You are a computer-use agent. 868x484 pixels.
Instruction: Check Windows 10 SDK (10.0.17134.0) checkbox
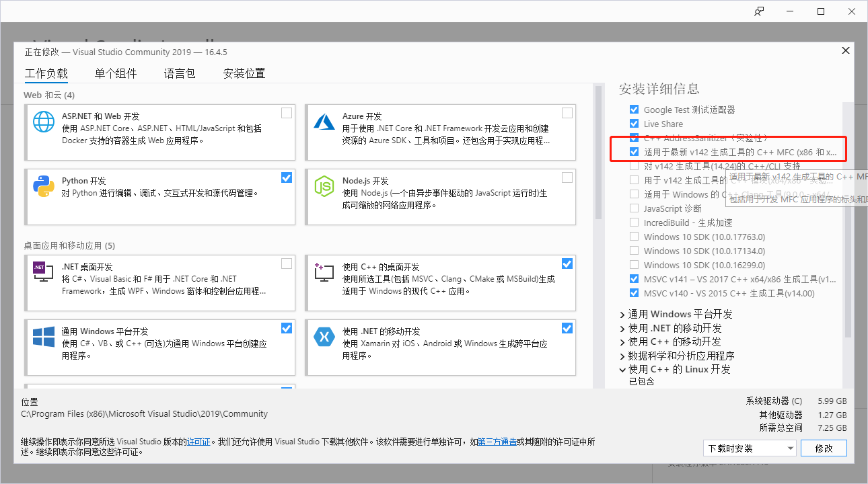pos(634,251)
